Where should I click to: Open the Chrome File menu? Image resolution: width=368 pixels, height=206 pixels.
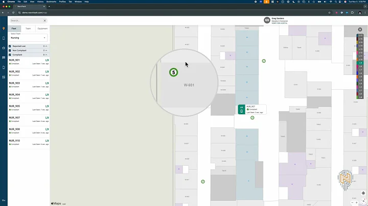tap(19, 2)
